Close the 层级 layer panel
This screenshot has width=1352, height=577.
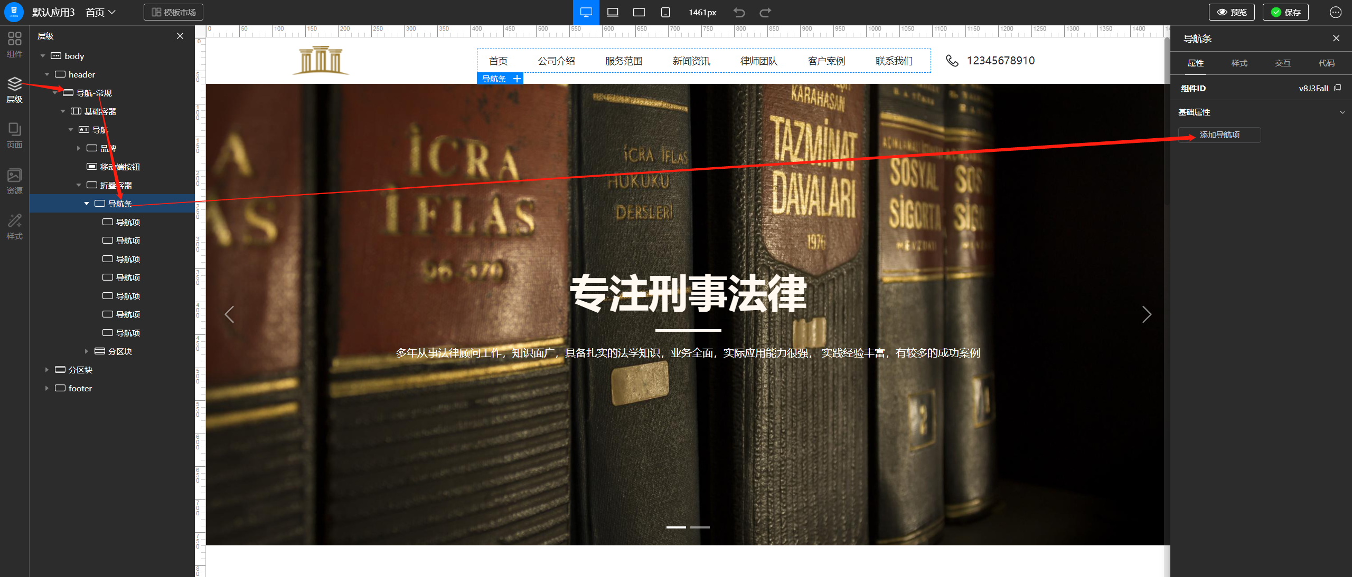180,36
